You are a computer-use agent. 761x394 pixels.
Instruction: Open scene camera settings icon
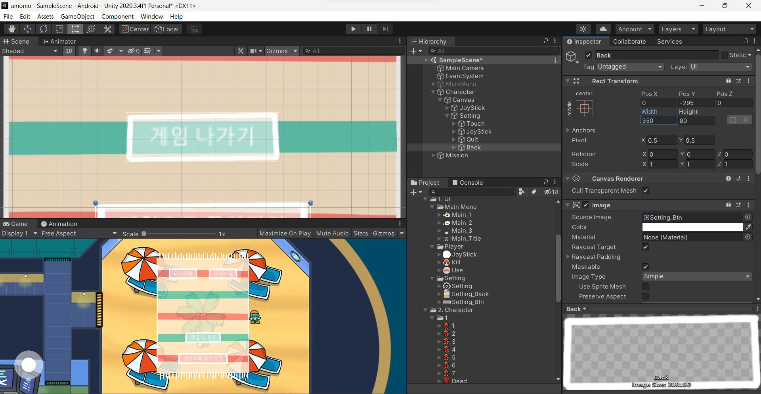click(x=253, y=51)
